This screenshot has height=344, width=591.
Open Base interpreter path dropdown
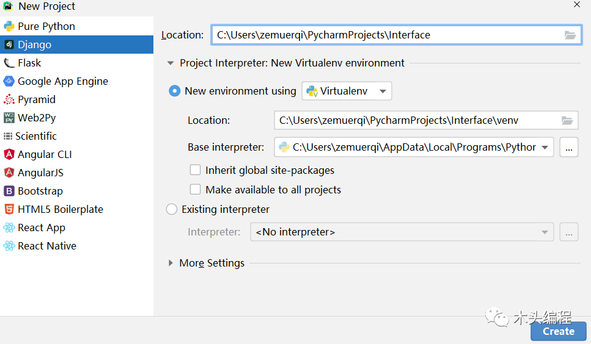[414, 147]
